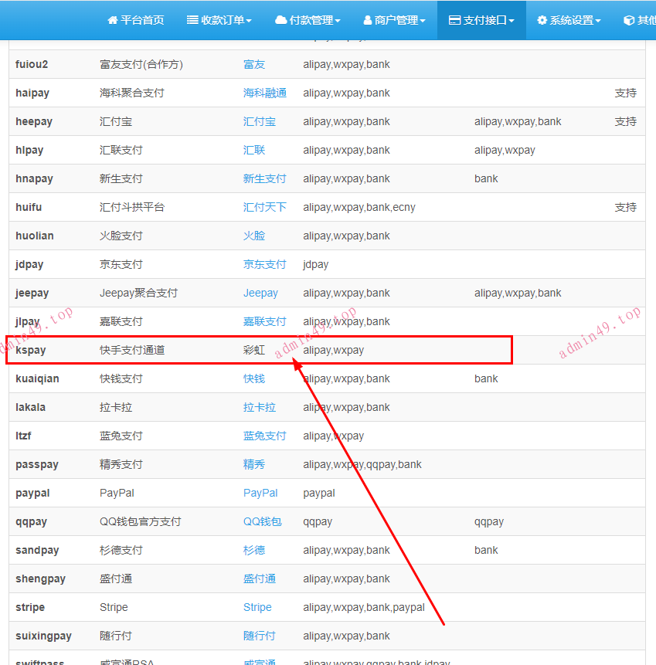The width and height of the screenshot is (656, 665).
Task: Click the 京东支付 link
Action: [265, 264]
